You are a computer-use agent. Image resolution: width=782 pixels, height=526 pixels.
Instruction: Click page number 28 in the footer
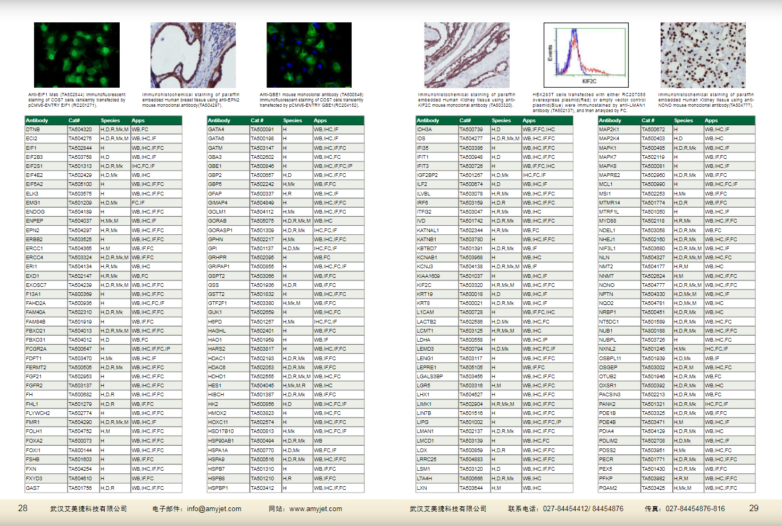tap(23, 508)
